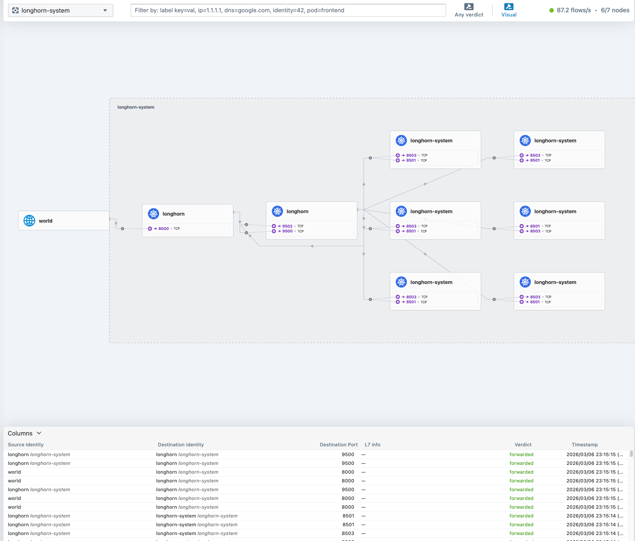This screenshot has width=635, height=541.
Task: Click the port 9502 endpoint icon
Action: [x=274, y=226]
